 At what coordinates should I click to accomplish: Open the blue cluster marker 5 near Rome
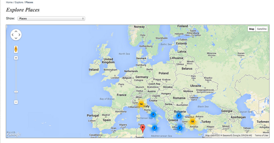coord(153,115)
